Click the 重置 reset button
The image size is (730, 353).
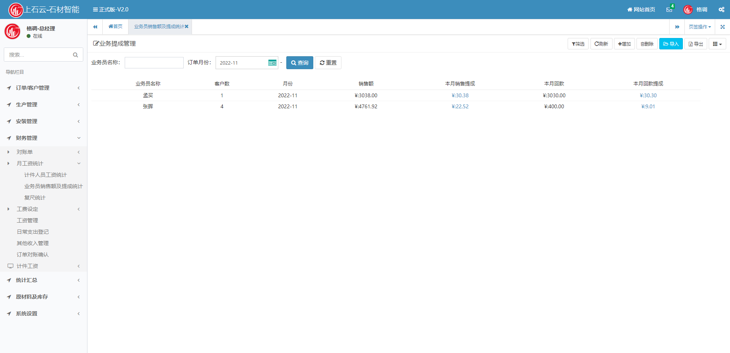pos(328,63)
